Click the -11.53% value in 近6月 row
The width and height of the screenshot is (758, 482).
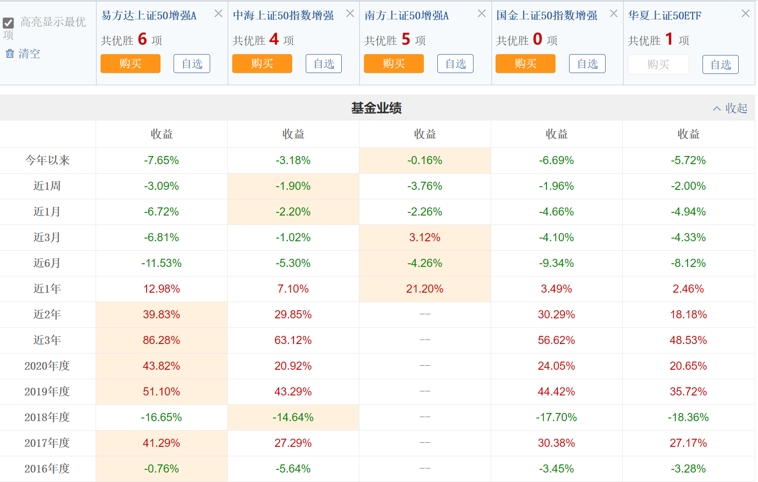[x=161, y=263]
